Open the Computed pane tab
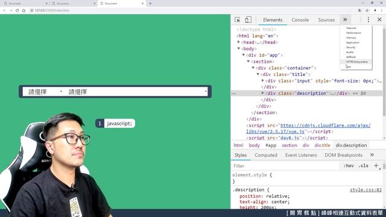Screen dimensions: 386x217 (266, 155)
